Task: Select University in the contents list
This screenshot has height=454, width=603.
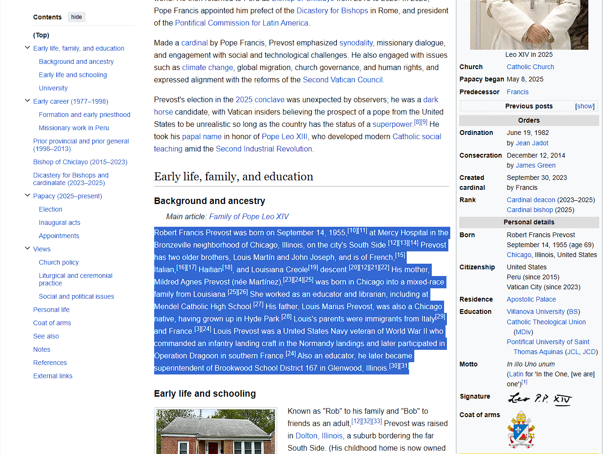Action: [53, 88]
